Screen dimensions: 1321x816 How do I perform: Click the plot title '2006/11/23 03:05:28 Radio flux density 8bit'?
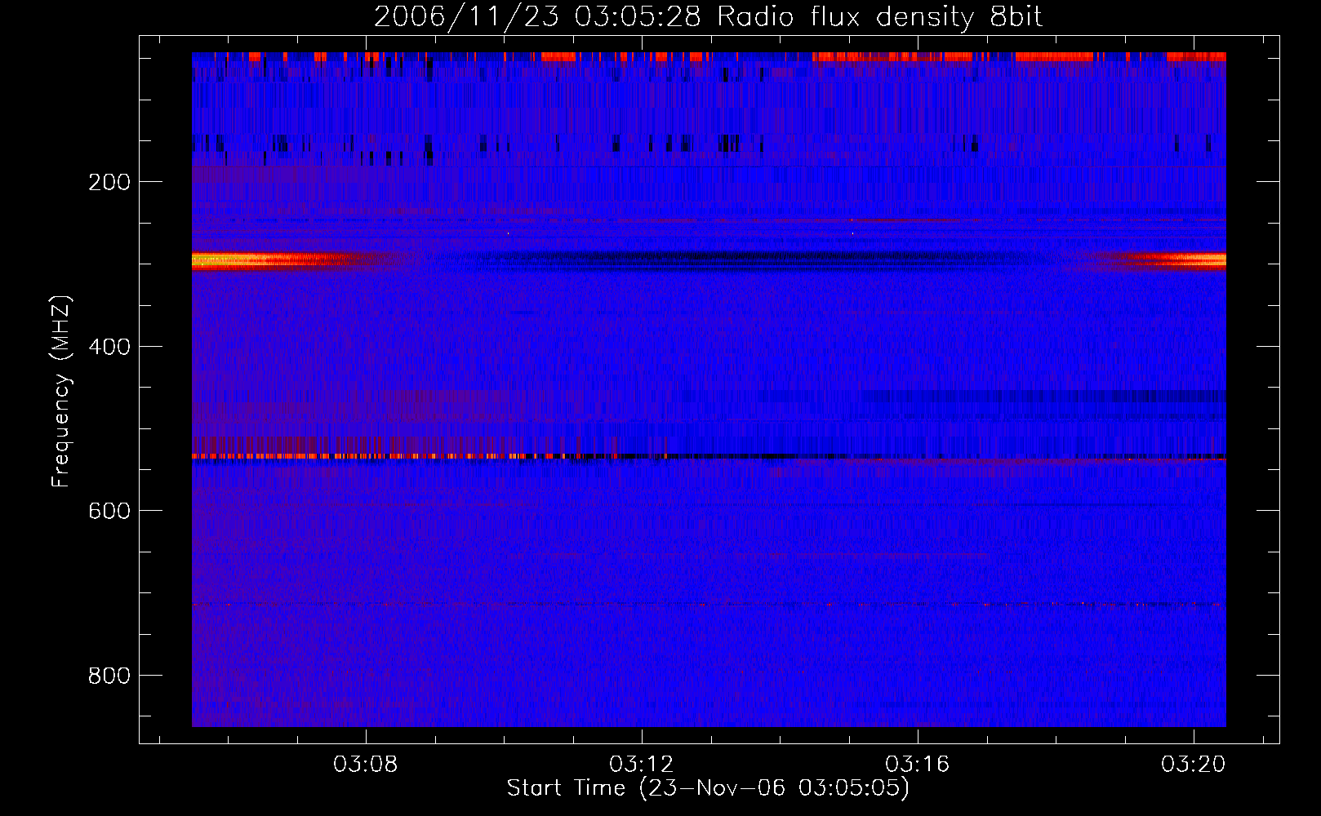point(708,17)
